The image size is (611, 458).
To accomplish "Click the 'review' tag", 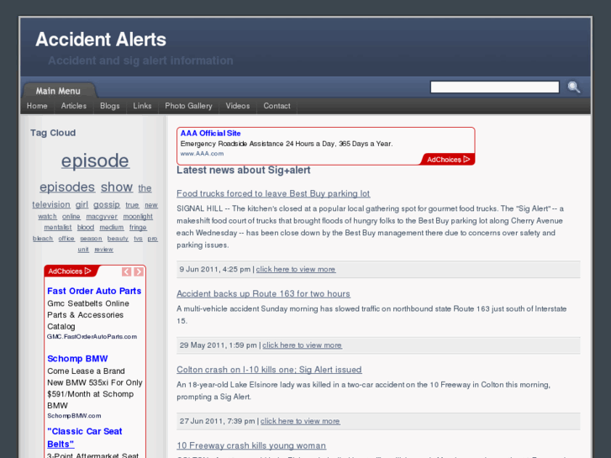I will (103, 250).
